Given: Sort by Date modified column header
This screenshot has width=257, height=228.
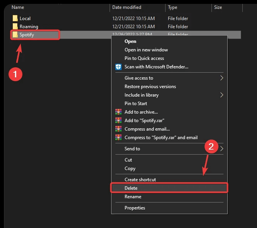Looking at the screenshot, I should pyautogui.click(x=127, y=7).
